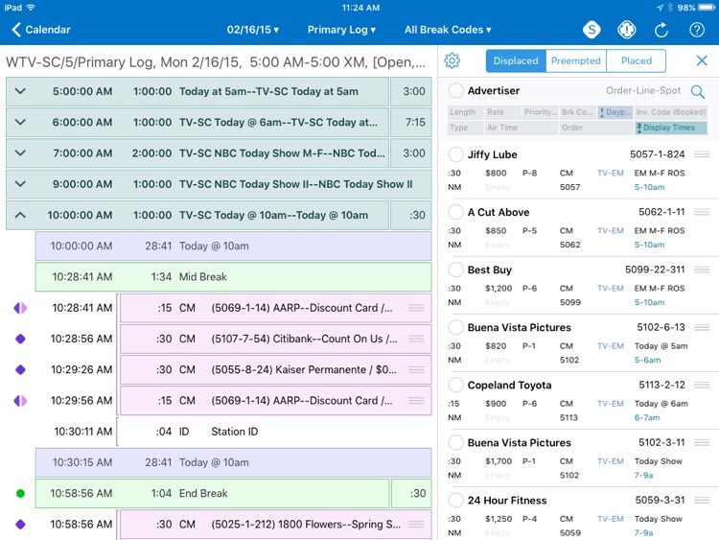
Task: Tap the Best Buy reorder handle
Action: pos(702,270)
